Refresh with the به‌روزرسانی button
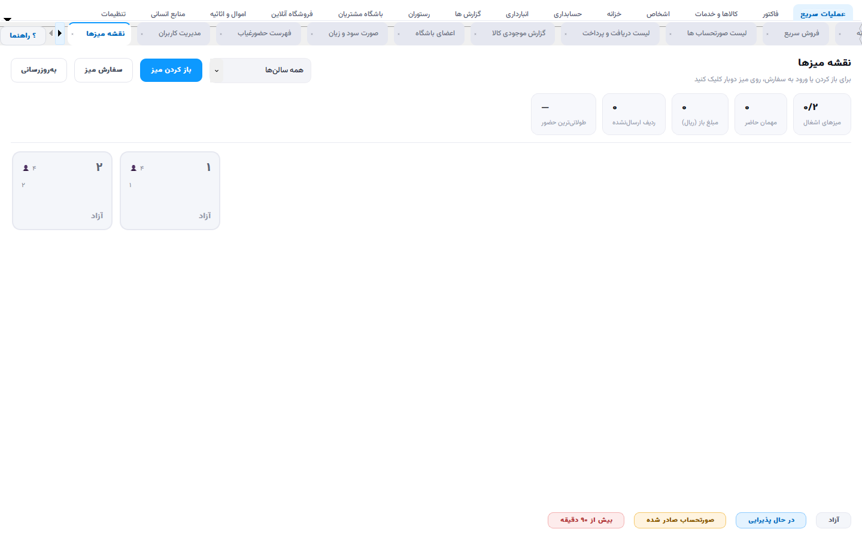Image resolution: width=862 pixels, height=538 pixels. click(x=39, y=70)
